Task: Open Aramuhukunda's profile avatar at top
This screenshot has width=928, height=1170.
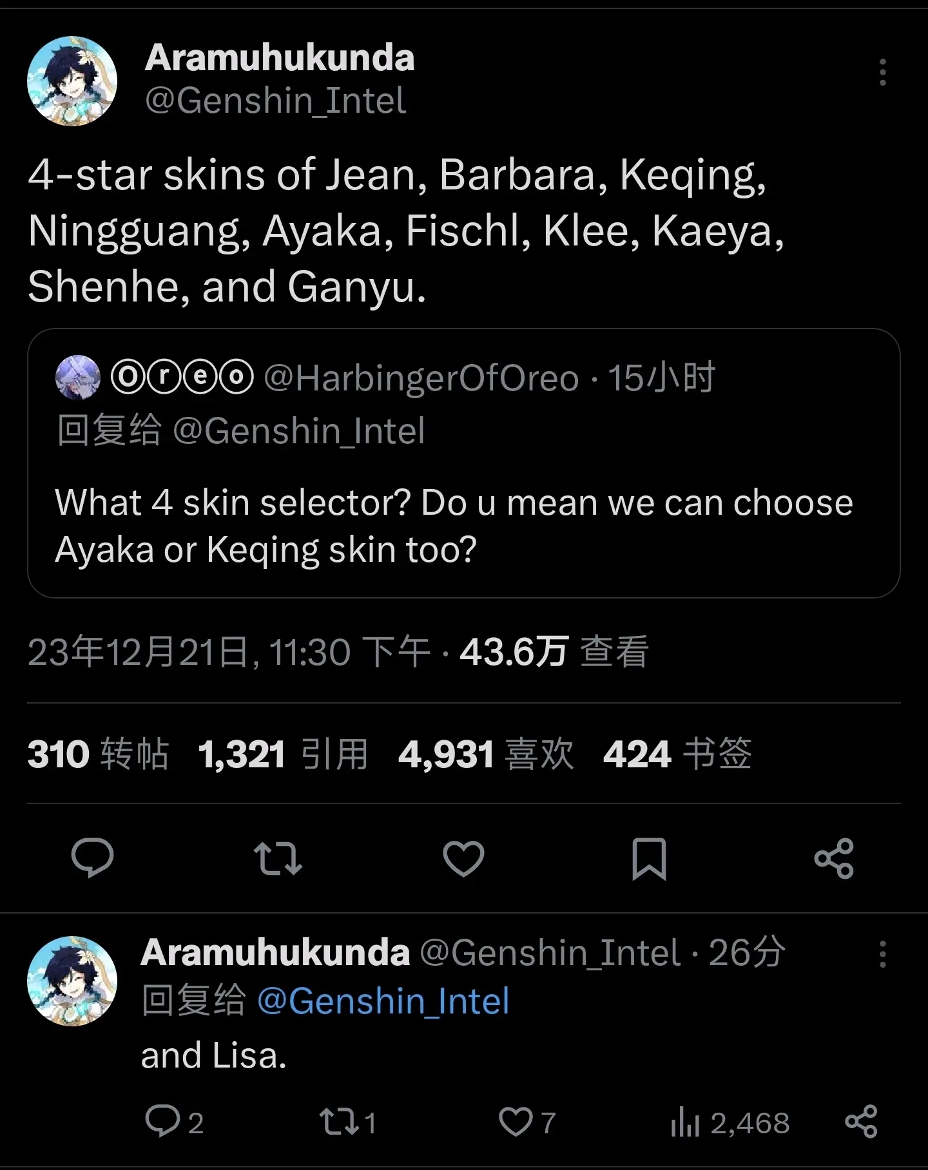Action: point(72,81)
